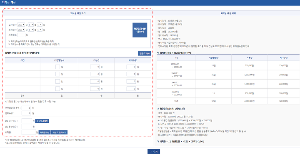Click the 기간별일수 header in the input table
Image resolution: width=300 pixels, height=155 pixels.
coord(59,60)
